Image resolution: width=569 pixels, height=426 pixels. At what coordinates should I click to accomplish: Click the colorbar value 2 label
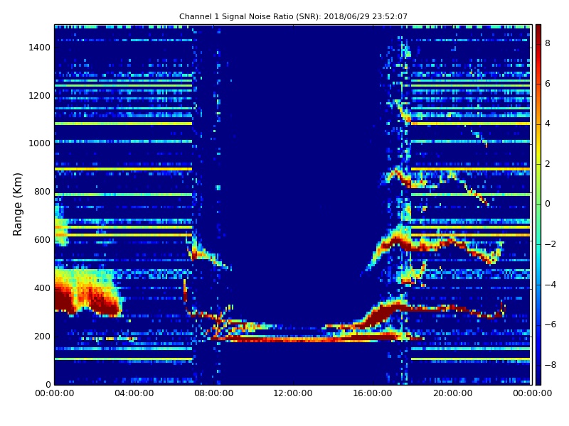point(548,164)
